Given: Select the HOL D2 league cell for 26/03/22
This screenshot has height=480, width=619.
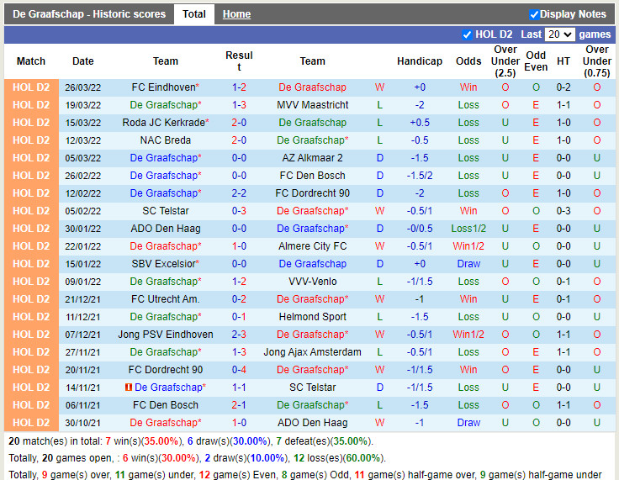Looking at the screenshot, I should 31,87.
